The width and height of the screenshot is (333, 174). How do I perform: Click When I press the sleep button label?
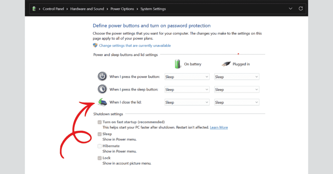tap(134, 90)
